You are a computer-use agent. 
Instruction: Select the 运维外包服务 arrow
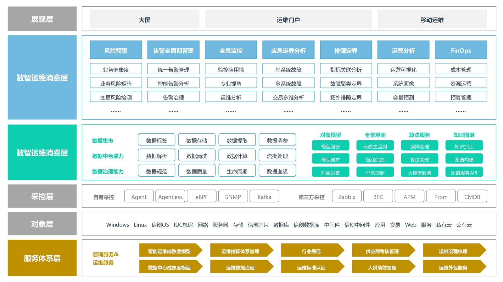[x=454, y=267]
